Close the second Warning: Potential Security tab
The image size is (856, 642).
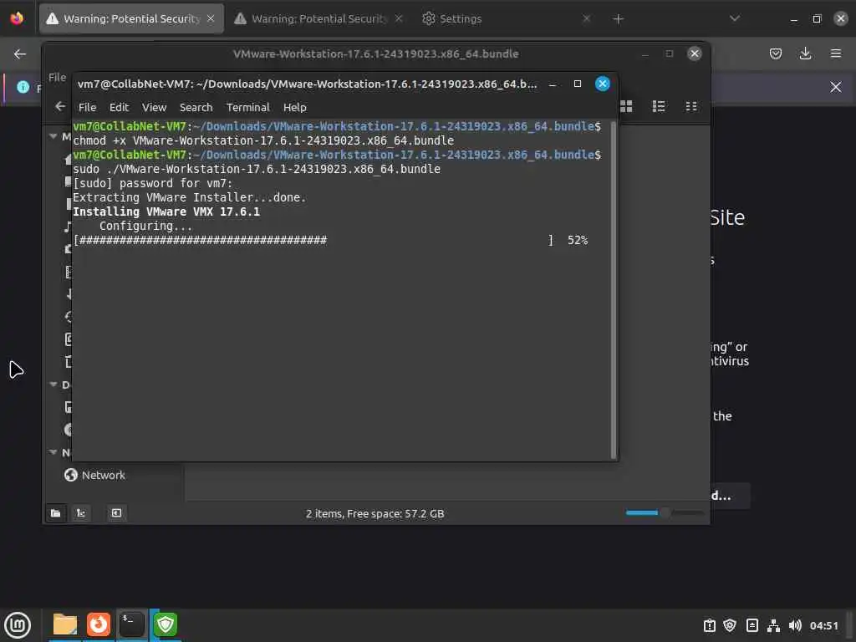click(x=399, y=18)
